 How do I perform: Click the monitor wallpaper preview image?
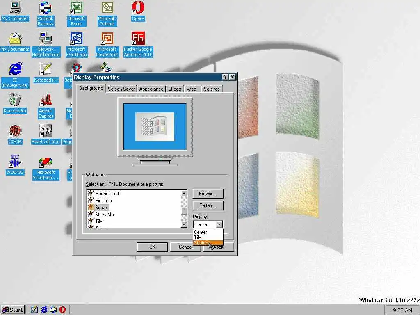(x=155, y=126)
